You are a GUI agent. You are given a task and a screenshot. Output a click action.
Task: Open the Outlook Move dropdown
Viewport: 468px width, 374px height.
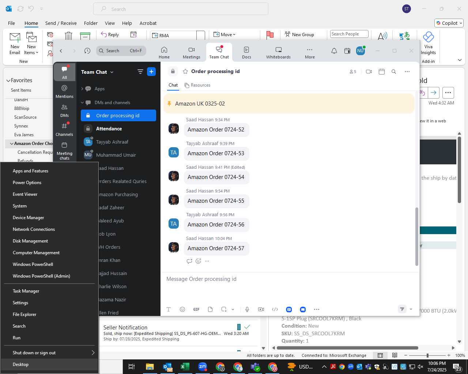[224, 34]
